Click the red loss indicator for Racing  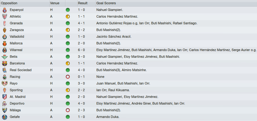68,77
